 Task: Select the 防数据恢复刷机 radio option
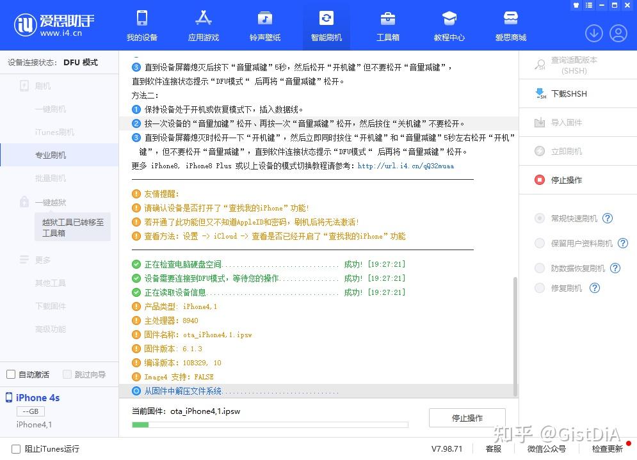(x=540, y=268)
